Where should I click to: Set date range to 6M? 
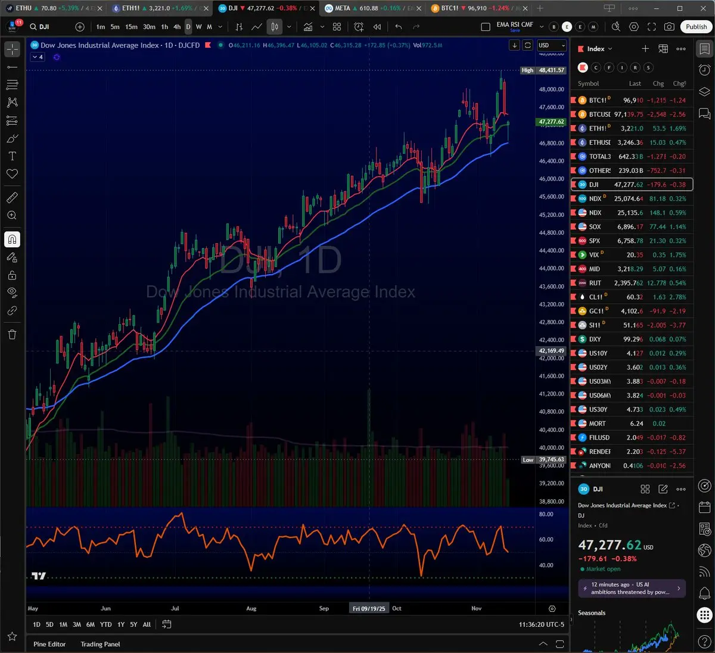coord(90,624)
